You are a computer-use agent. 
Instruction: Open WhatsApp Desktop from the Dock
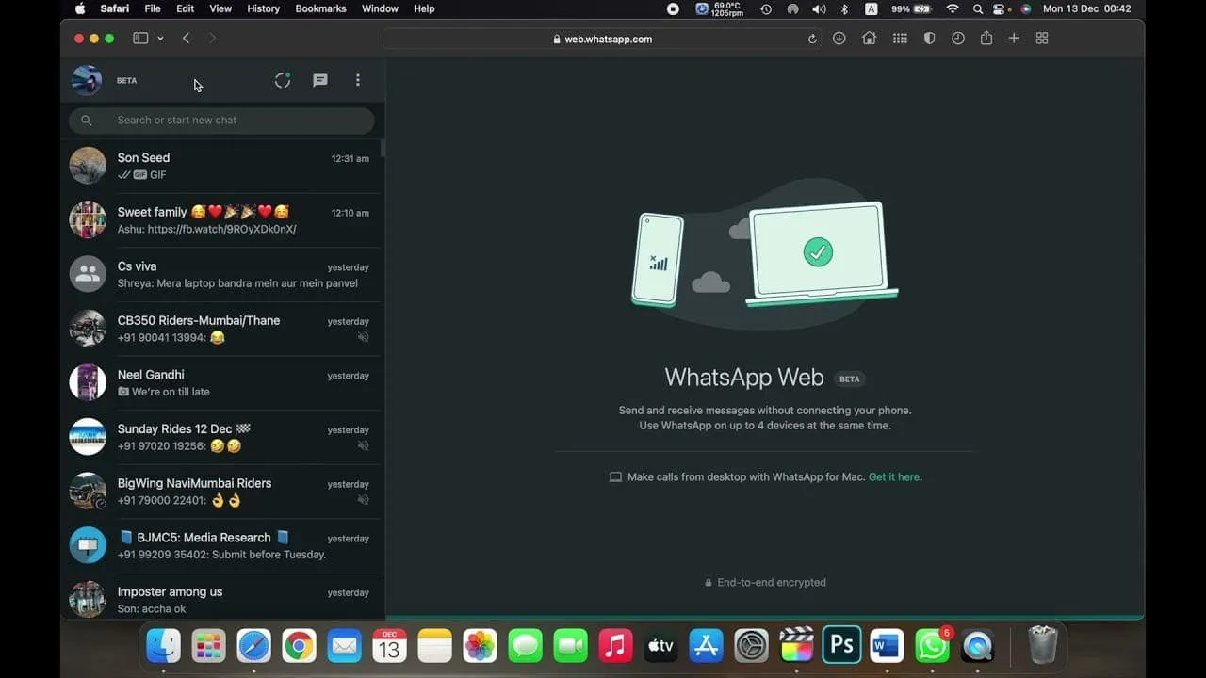pyautogui.click(x=932, y=646)
